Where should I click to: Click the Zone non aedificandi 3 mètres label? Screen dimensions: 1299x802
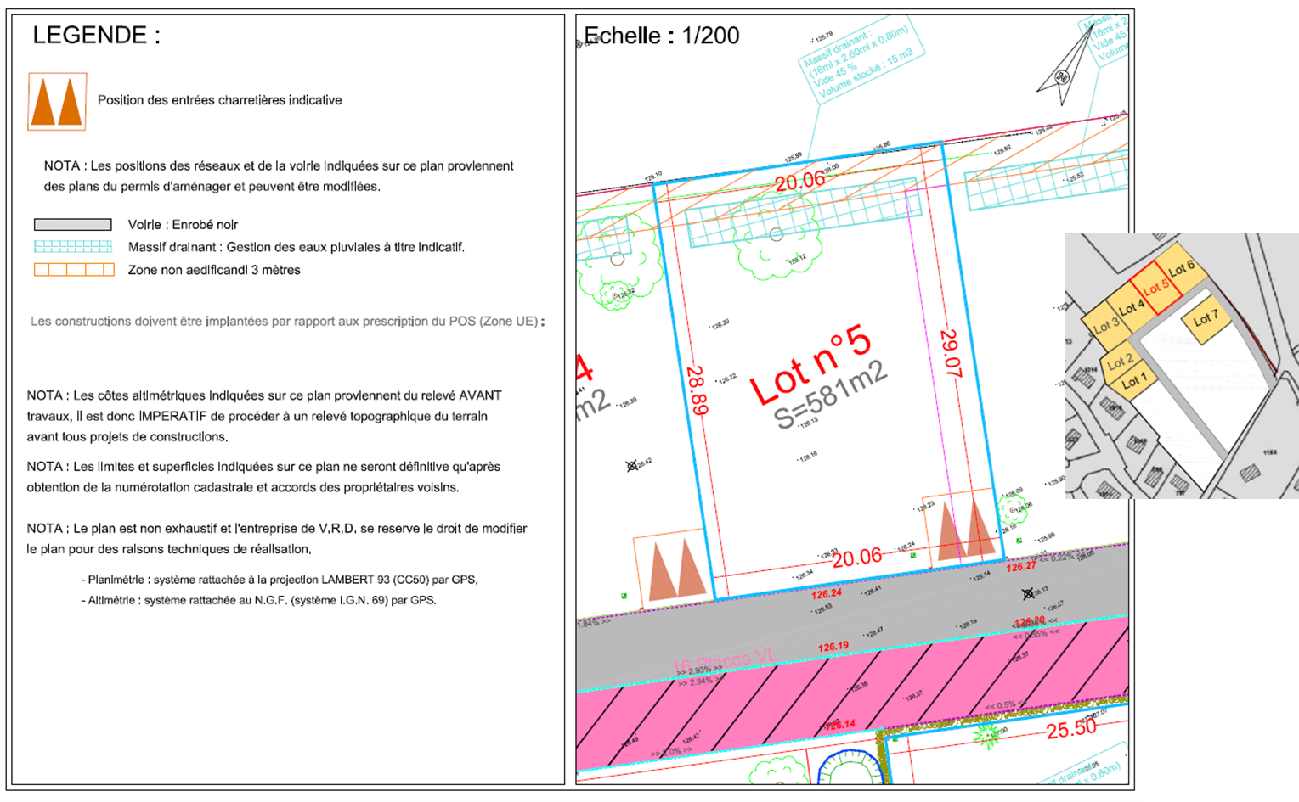(214, 270)
